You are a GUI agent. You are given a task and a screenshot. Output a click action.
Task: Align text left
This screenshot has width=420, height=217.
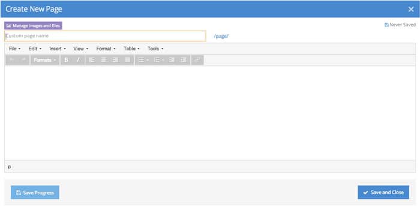point(92,60)
